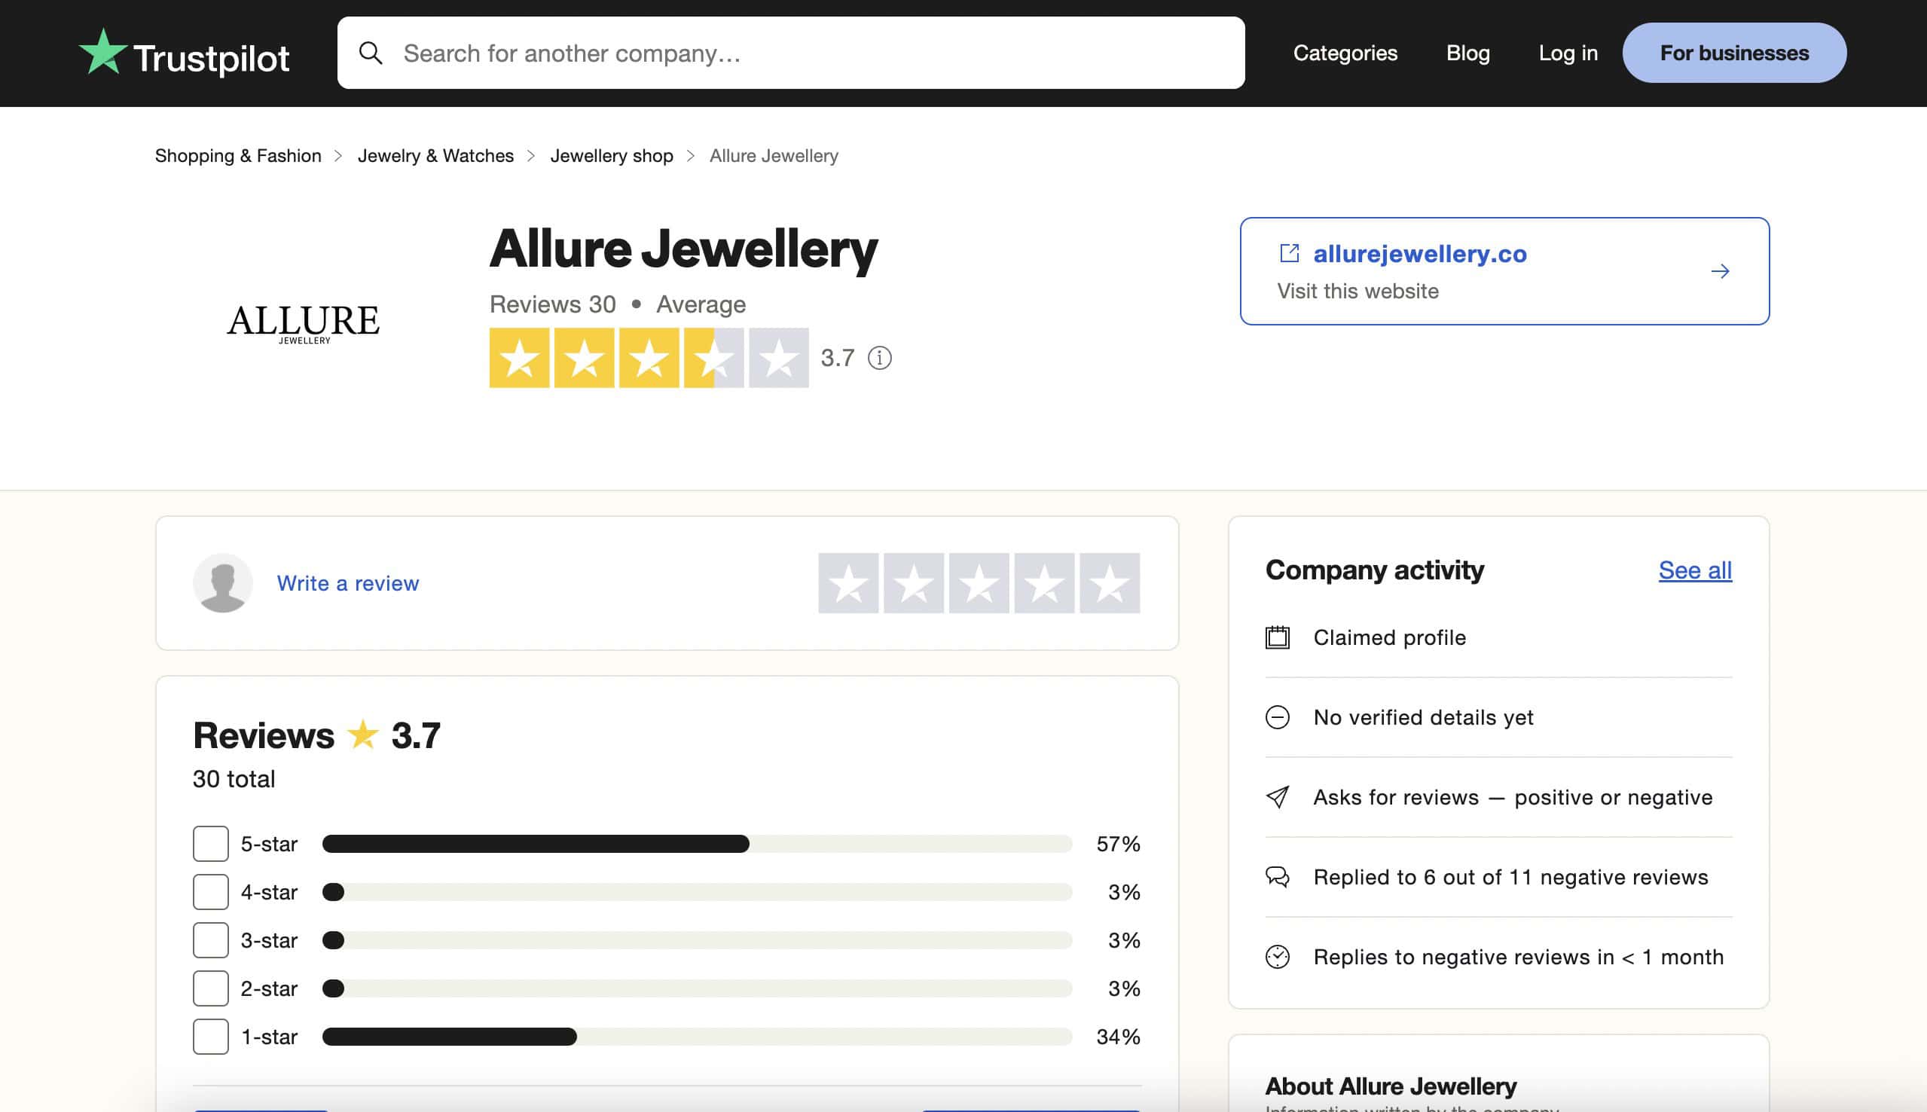Screen dimensions: 1927x1112
Task: Click the 1-star rating distribution bar
Action: click(696, 1037)
